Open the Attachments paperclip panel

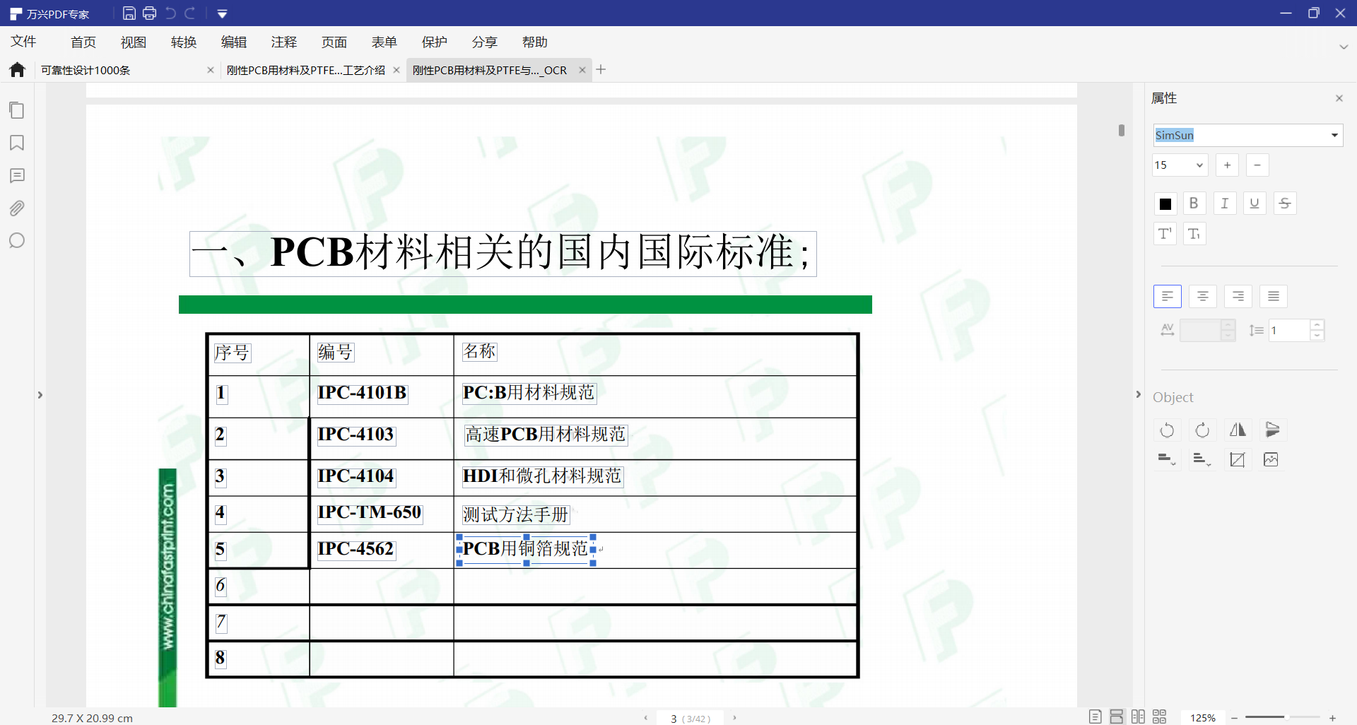[x=17, y=208]
